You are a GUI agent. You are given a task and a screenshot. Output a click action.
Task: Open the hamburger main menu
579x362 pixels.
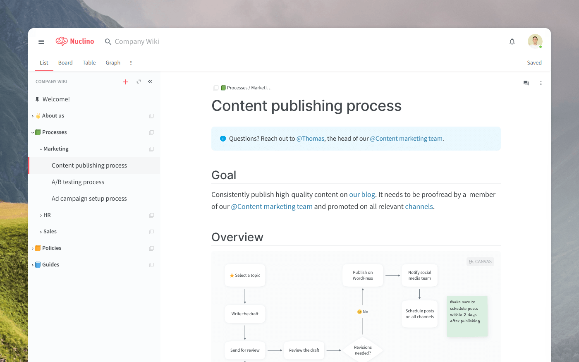[x=41, y=42]
